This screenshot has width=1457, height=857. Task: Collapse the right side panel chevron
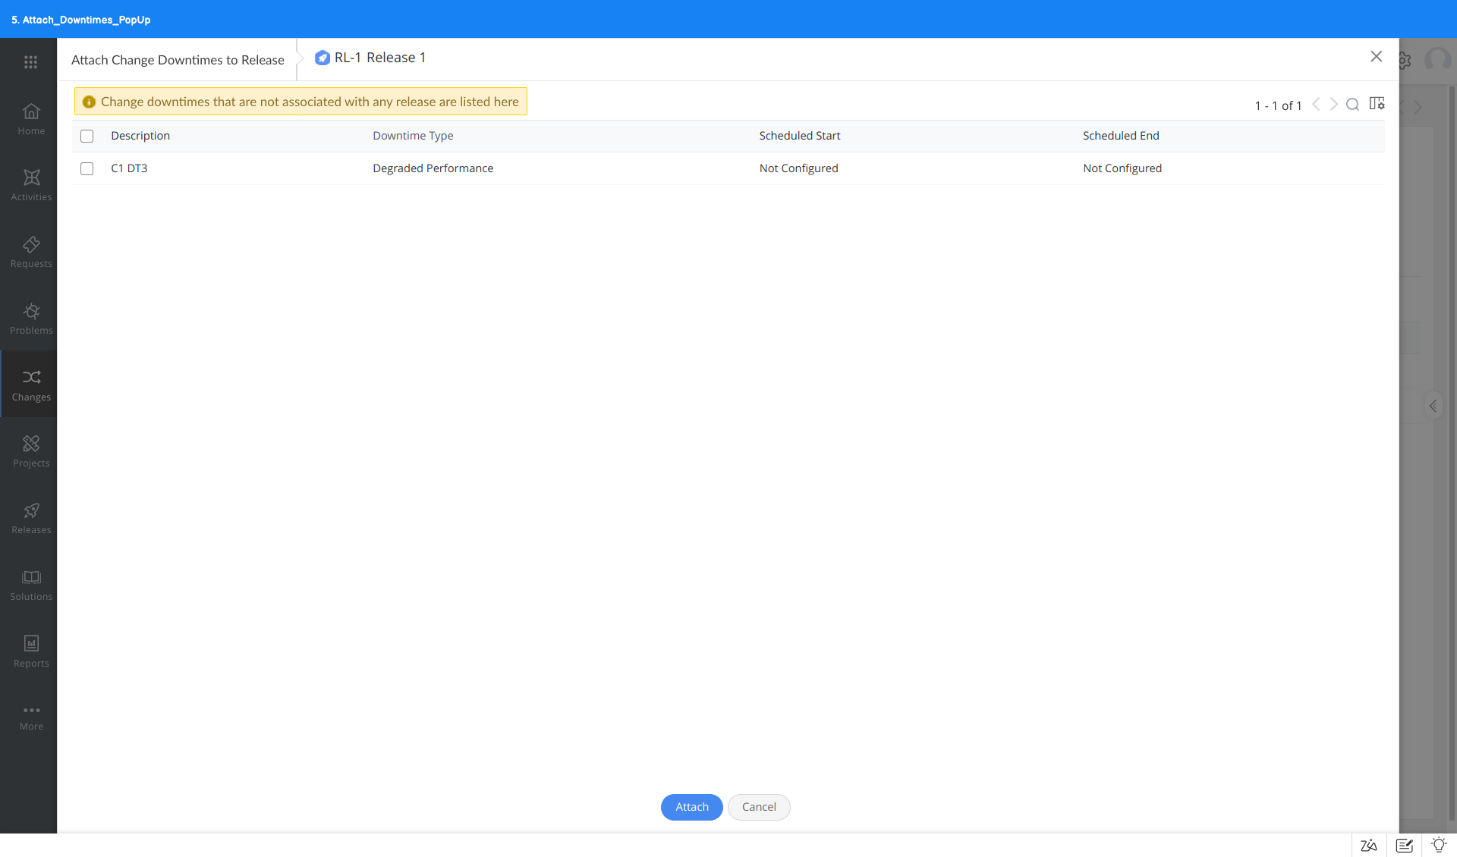[x=1433, y=407]
